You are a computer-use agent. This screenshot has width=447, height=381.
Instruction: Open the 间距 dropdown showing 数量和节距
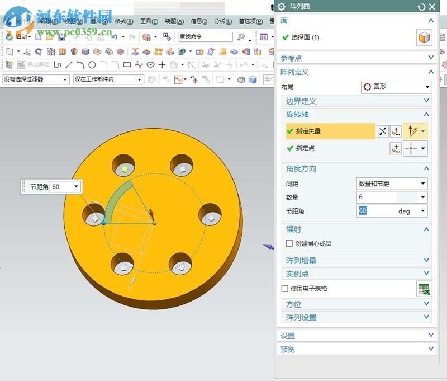[391, 183]
